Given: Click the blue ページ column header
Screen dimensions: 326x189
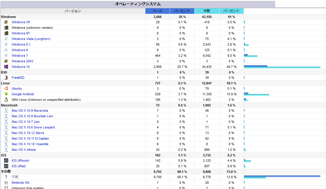Looking at the screenshot, I should [157, 11].
